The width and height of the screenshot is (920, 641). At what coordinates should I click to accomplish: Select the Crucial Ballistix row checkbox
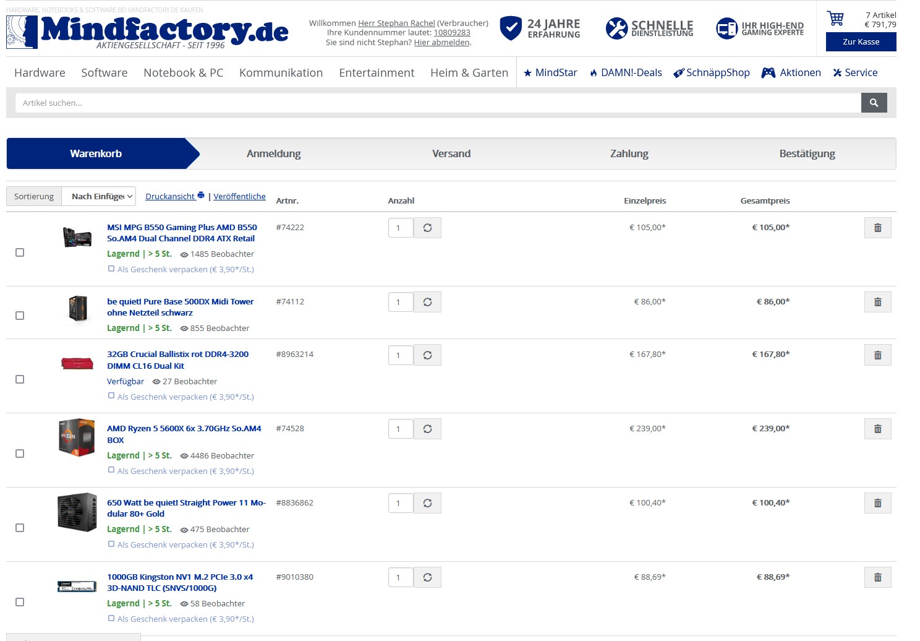pyautogui.click(x=20, y=379)
